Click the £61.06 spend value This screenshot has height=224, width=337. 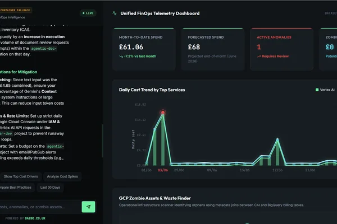(131, 47)
